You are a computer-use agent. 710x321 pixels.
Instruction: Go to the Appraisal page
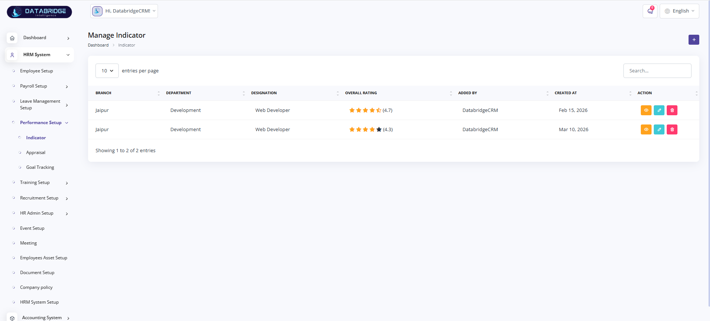click(36, 153)
